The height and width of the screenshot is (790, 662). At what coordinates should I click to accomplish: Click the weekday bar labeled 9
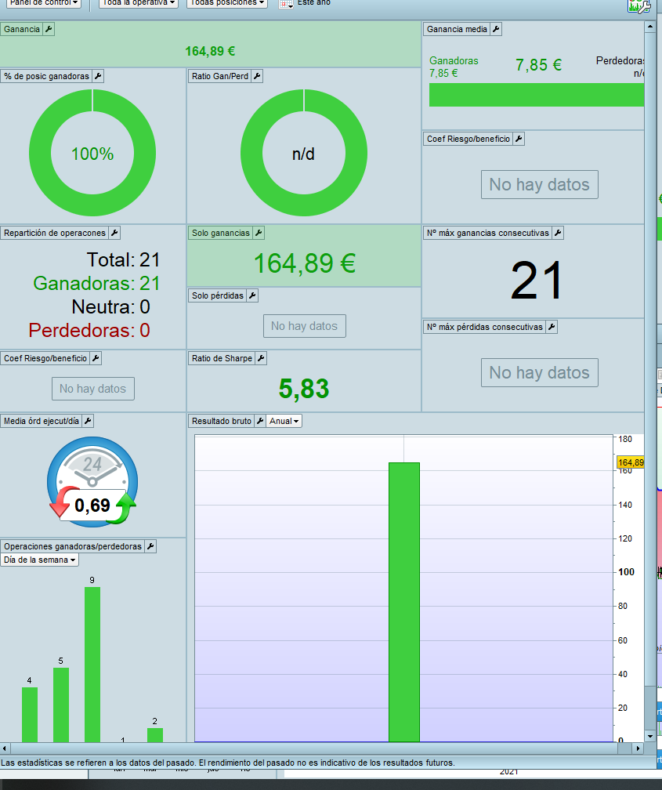92,665
